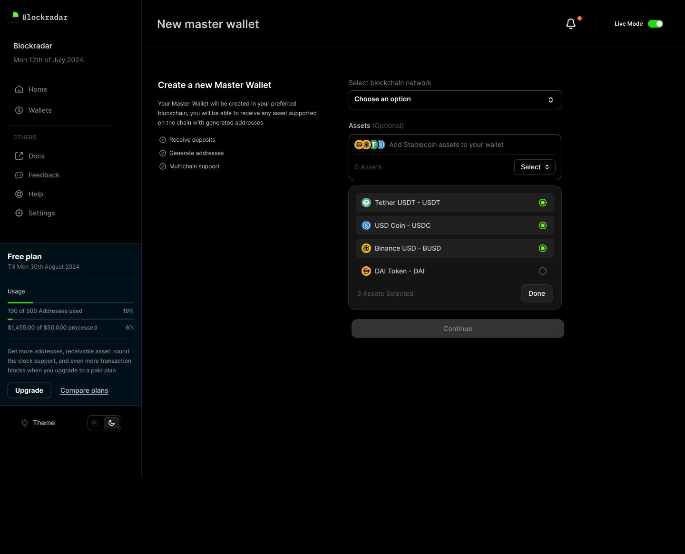
Task: Click the Done button
Action: click(x=537, y=293)
